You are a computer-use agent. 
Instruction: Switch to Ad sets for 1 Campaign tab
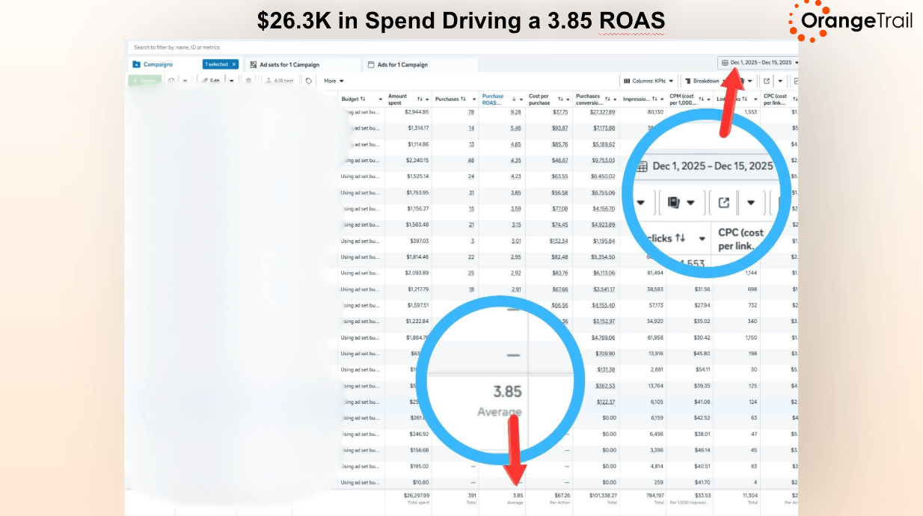(289, 65)
